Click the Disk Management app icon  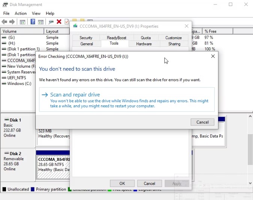5,5
